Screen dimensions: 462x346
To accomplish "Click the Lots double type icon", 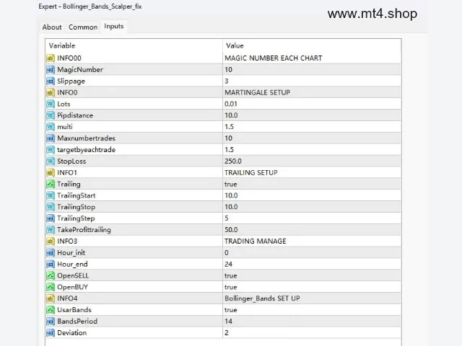I will point(51,104).
